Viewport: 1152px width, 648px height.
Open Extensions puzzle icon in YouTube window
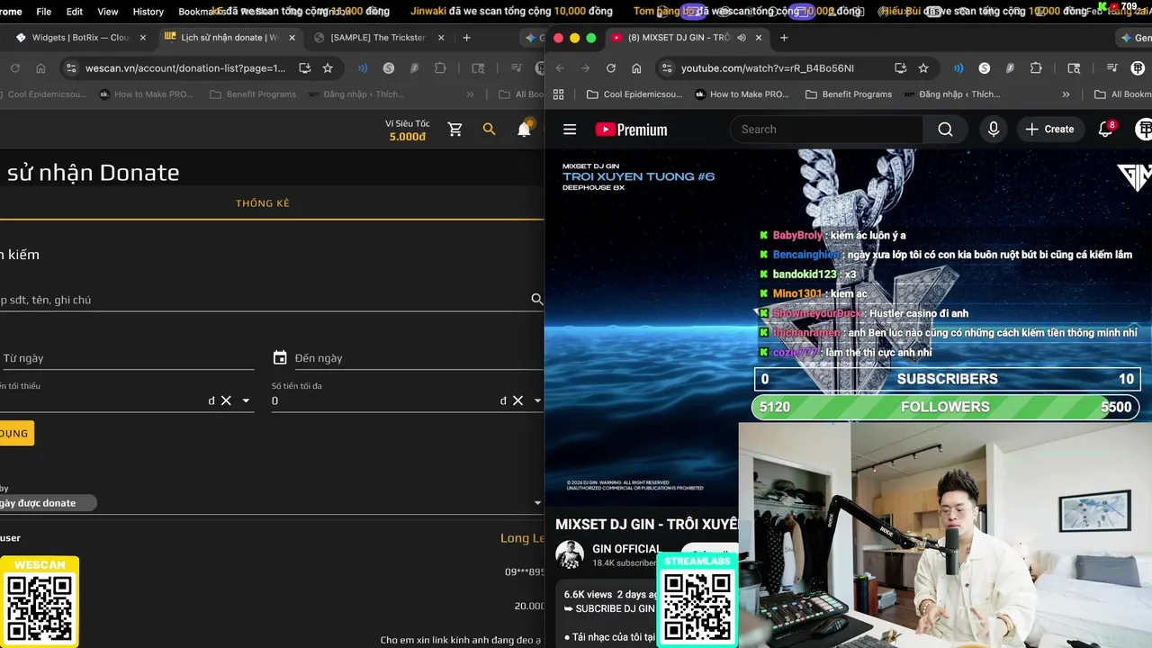(x=1036, y=68)
